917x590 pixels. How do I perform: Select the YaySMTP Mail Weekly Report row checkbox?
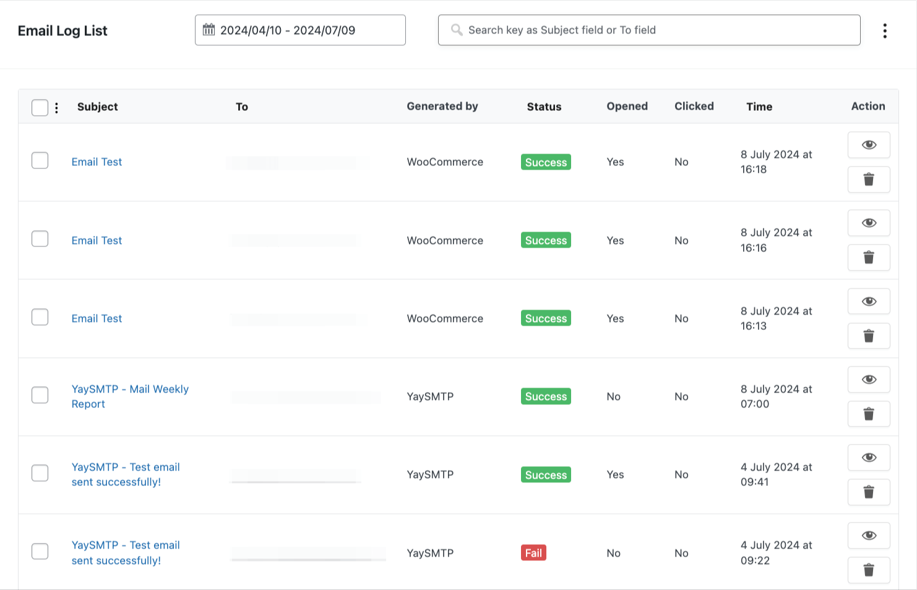coord(40,394)
